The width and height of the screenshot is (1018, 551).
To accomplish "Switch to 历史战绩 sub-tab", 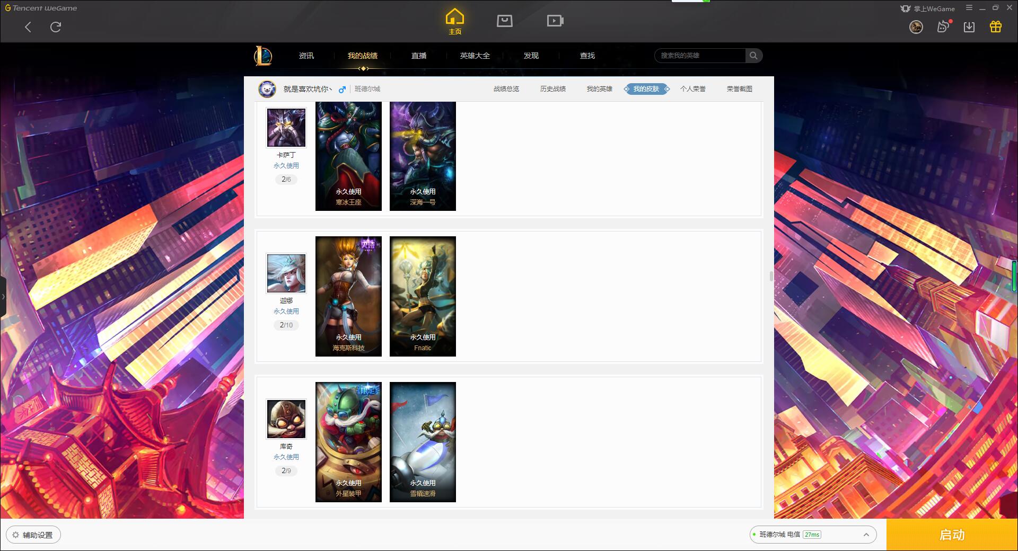I will [553, 89].
